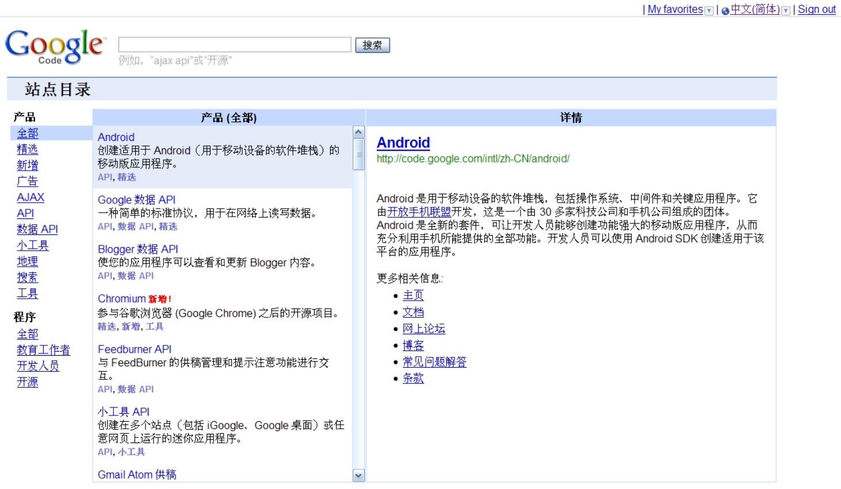This screenshot has height=489, width=841.
Task: Click the globe icon beside 中文(简体)
Action: [x=725, y=10]
